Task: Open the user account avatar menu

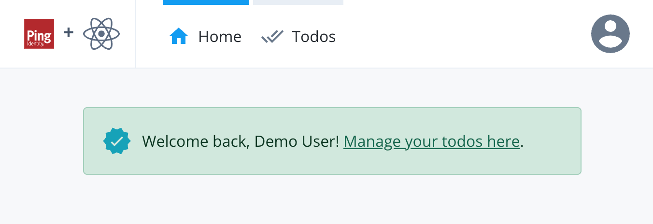Action: pos(610,34)
